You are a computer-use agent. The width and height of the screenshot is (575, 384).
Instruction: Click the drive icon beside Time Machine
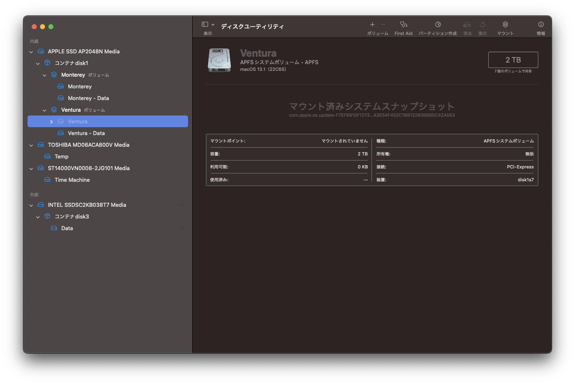pos(48,180)
